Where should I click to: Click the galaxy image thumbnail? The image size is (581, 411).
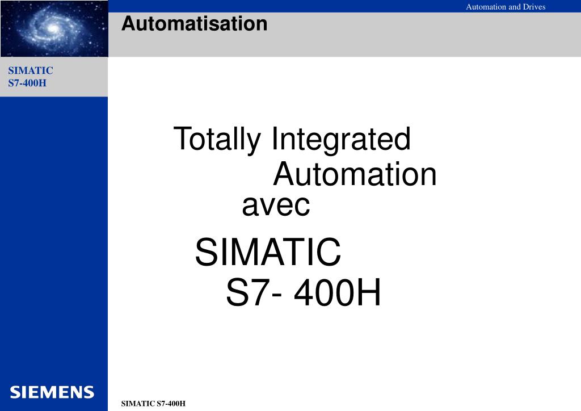(54, 28)
